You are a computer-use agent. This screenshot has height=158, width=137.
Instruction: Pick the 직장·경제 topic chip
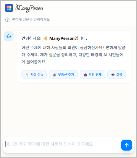pyautogui.click(x=92, y=75)
